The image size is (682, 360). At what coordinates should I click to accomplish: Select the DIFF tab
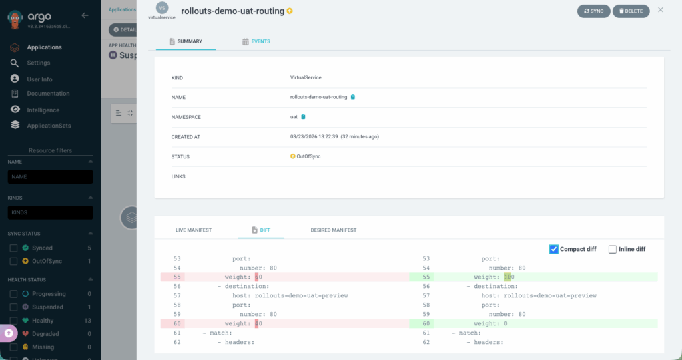click(261, 230)
